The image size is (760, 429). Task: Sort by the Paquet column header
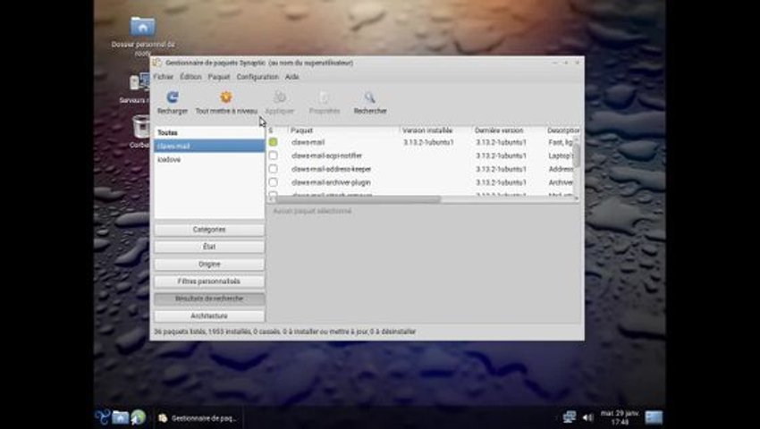click(x=343, y=130)
